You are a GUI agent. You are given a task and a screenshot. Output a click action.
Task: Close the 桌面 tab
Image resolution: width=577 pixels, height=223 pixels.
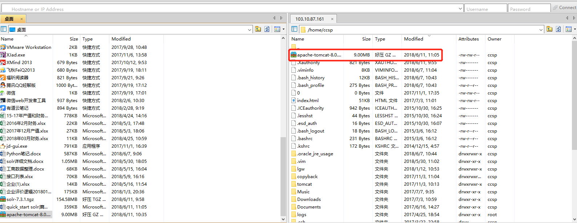(x=22, y=19)
